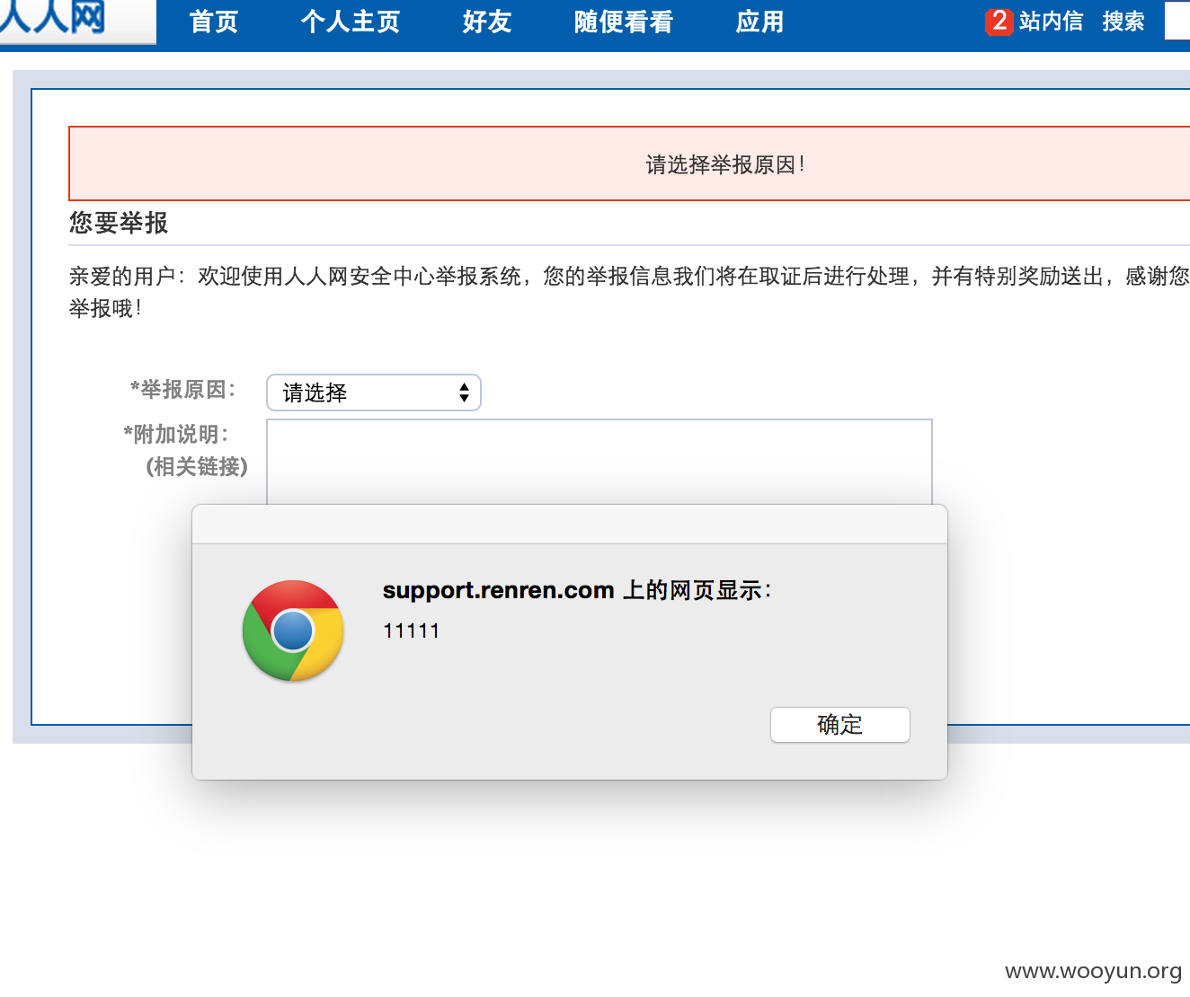This screenshot has width=1190, height=997.
Task: Click the 搜索 search label
Action: click(1123, 22)
